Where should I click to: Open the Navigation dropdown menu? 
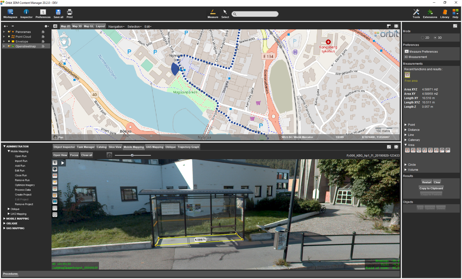pos(116,27)
